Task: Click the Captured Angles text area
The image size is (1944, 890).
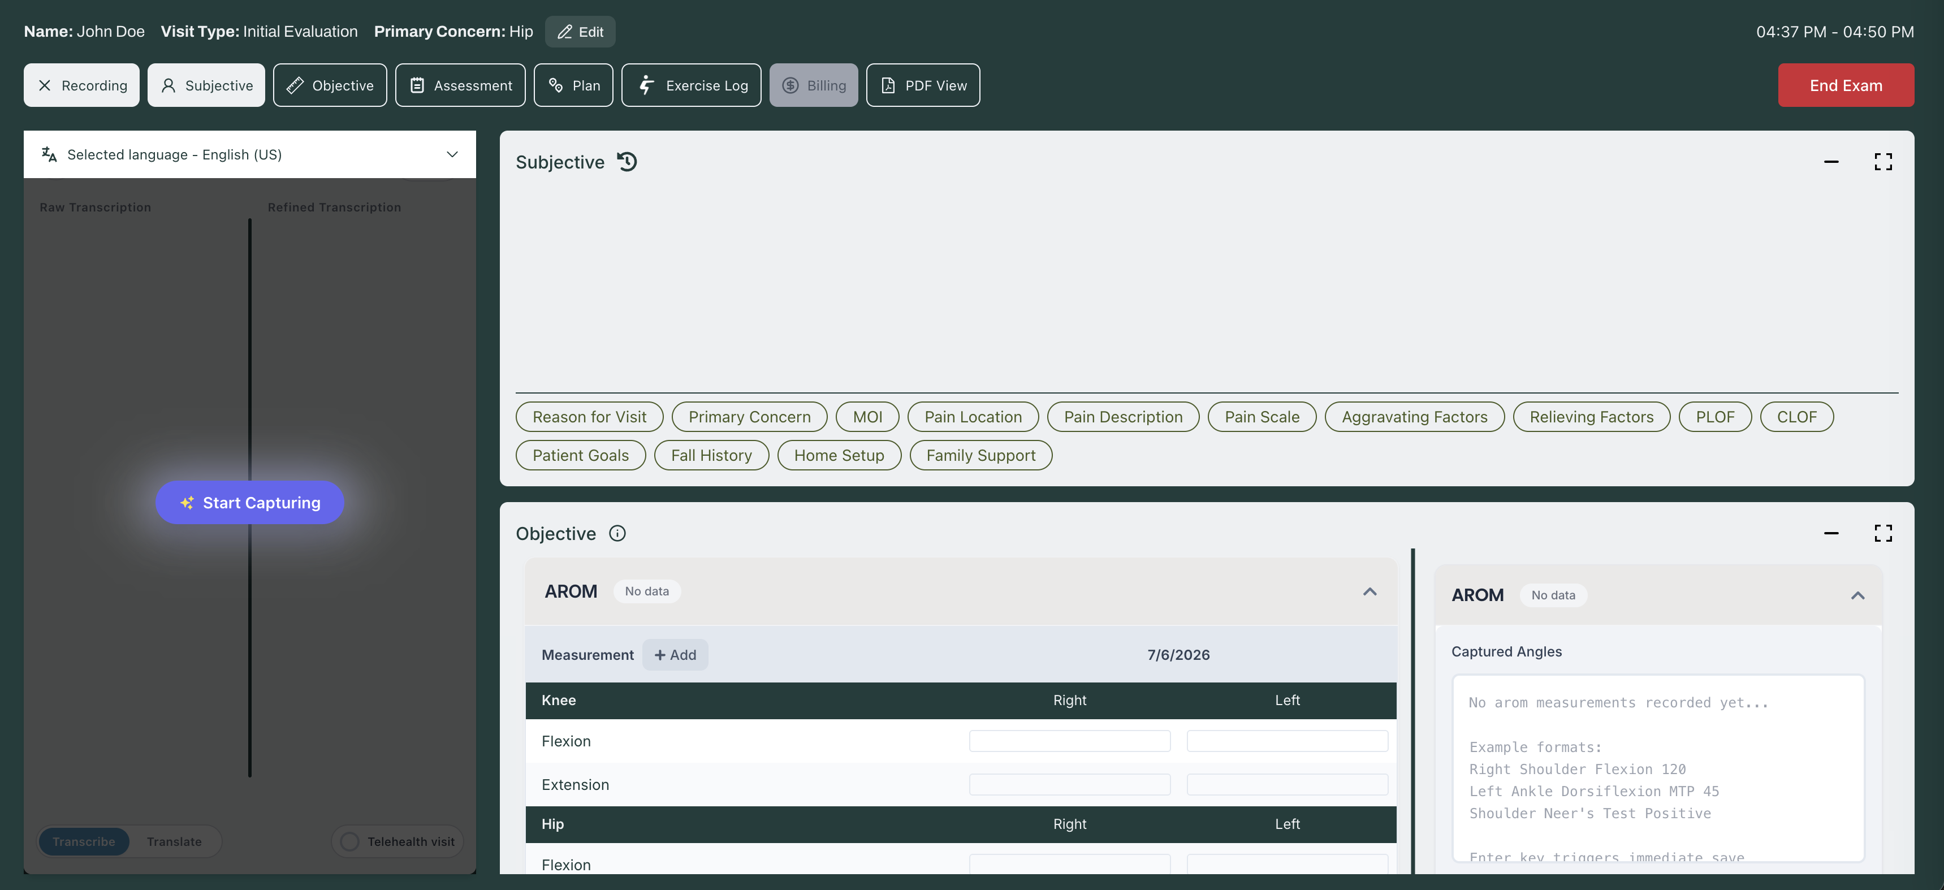Action: [x=1658, y=768]
